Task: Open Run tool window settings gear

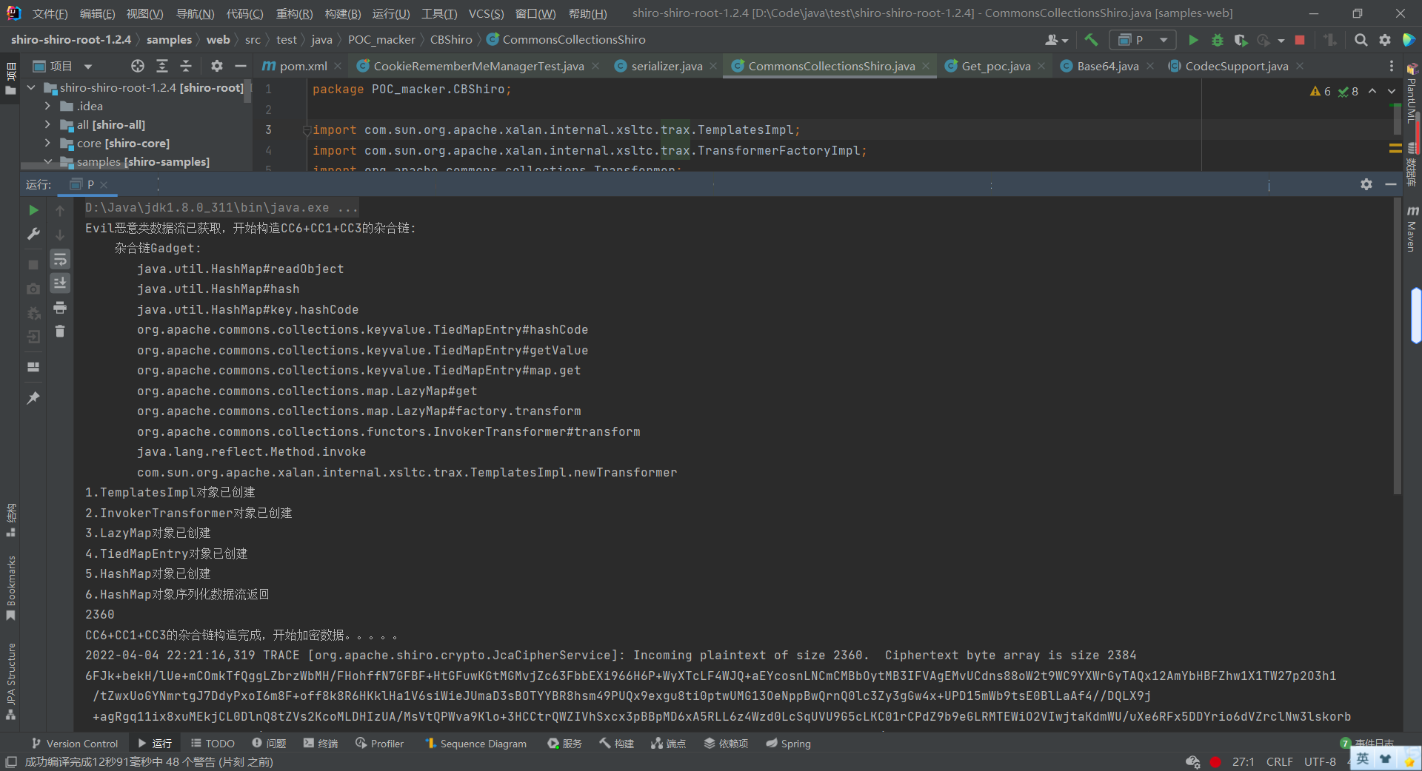Action: 1366,184
